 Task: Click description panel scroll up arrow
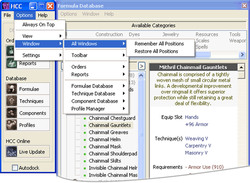click(x=241, y=67)
